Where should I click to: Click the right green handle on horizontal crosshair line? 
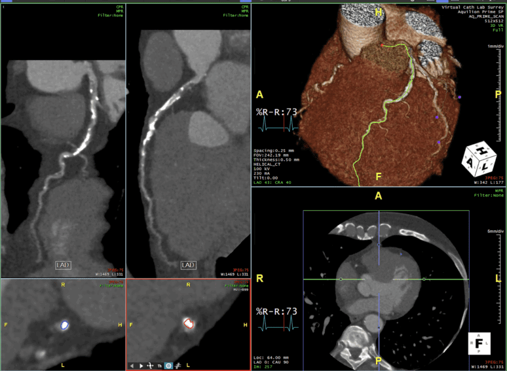point(424,279)
